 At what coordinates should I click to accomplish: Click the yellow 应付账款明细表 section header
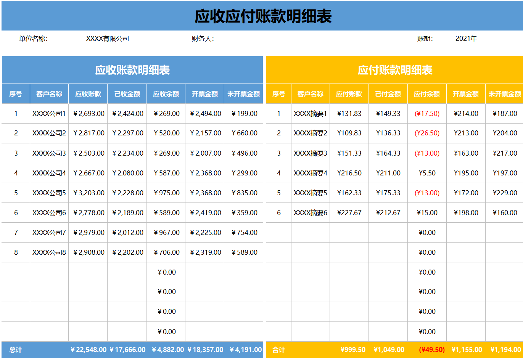(394, 70)
